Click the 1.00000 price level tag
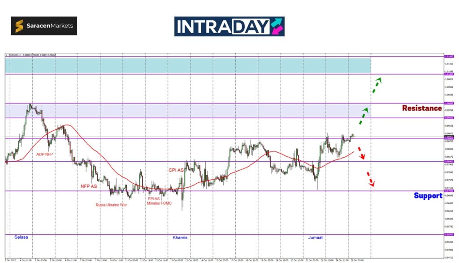This screenshot has width=459, height=263. click(x=448, y=103)
